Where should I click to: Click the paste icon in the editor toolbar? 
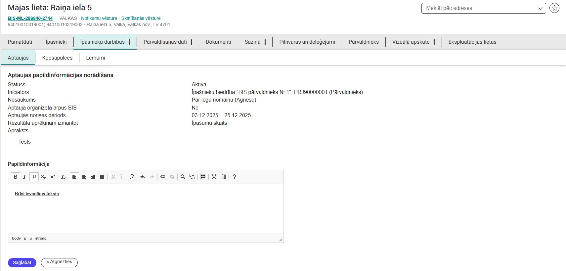pos(132,177)
